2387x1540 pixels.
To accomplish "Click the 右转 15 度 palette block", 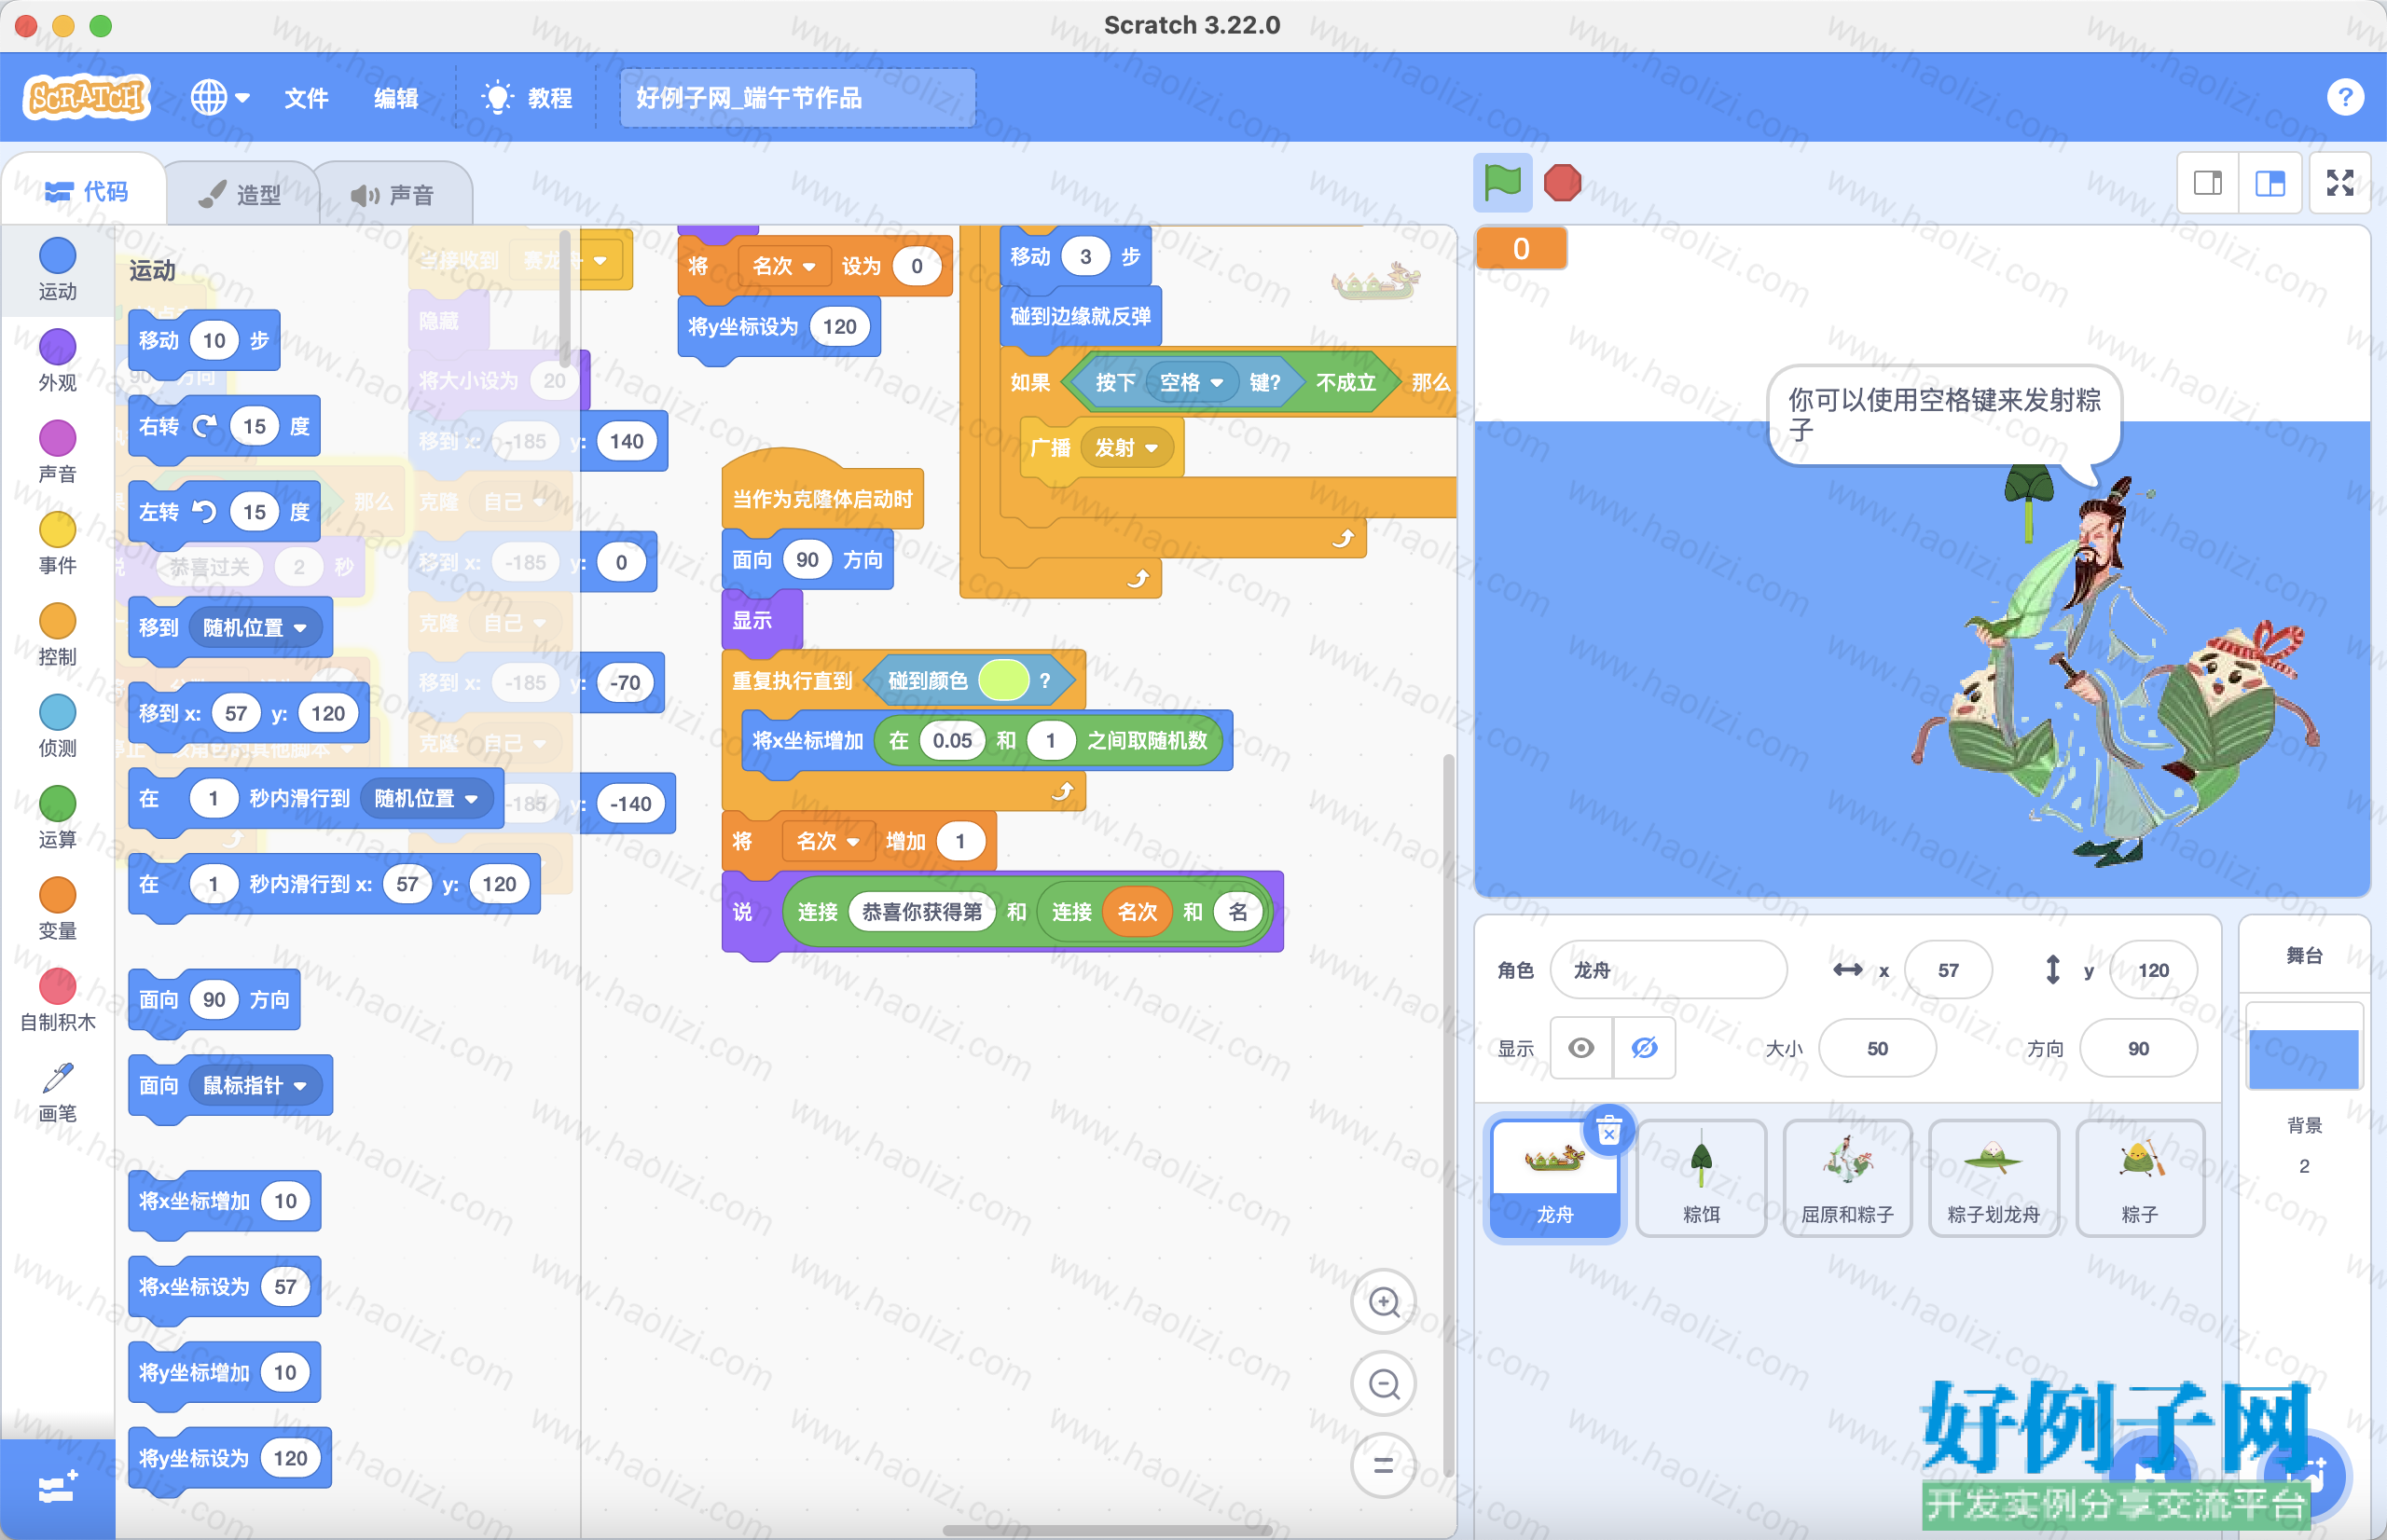I will [x=224, y=427].
